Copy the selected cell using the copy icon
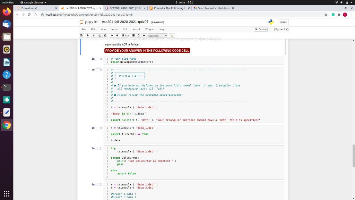The image size is (355, 200). tap(100, 35)
